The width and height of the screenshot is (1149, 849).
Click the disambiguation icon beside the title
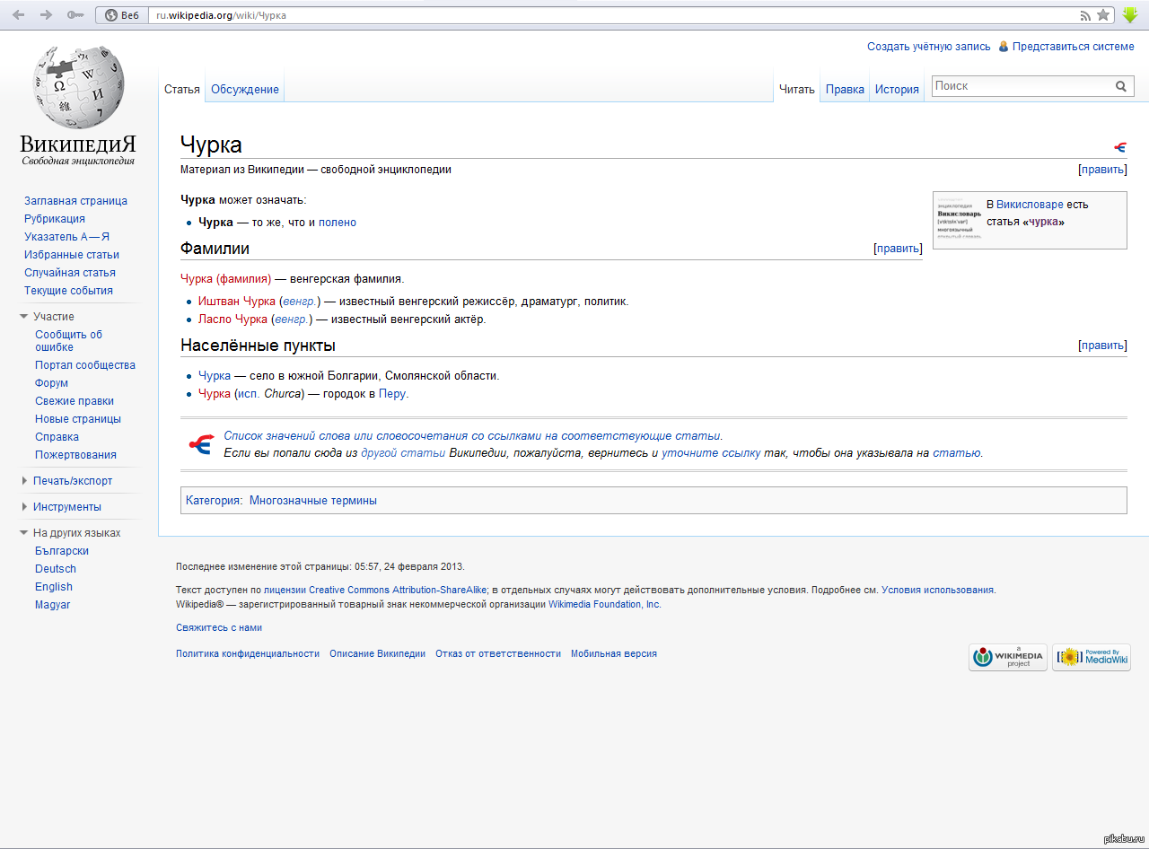tap(1120, 147)
